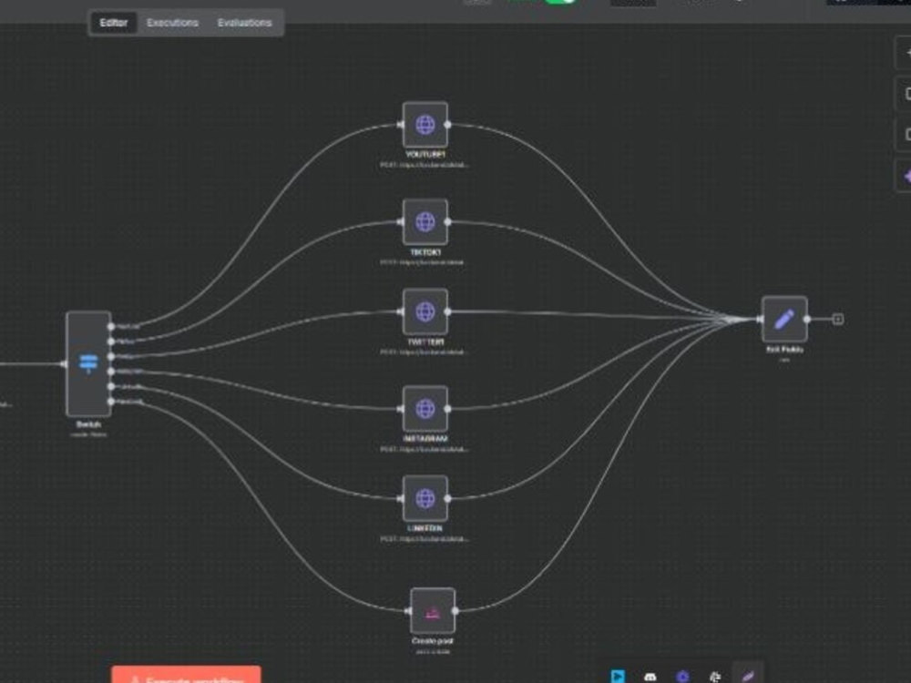Click the Switch node's Twitter output handle
This screenshot has height=683, width=911.
click(111, 357)
